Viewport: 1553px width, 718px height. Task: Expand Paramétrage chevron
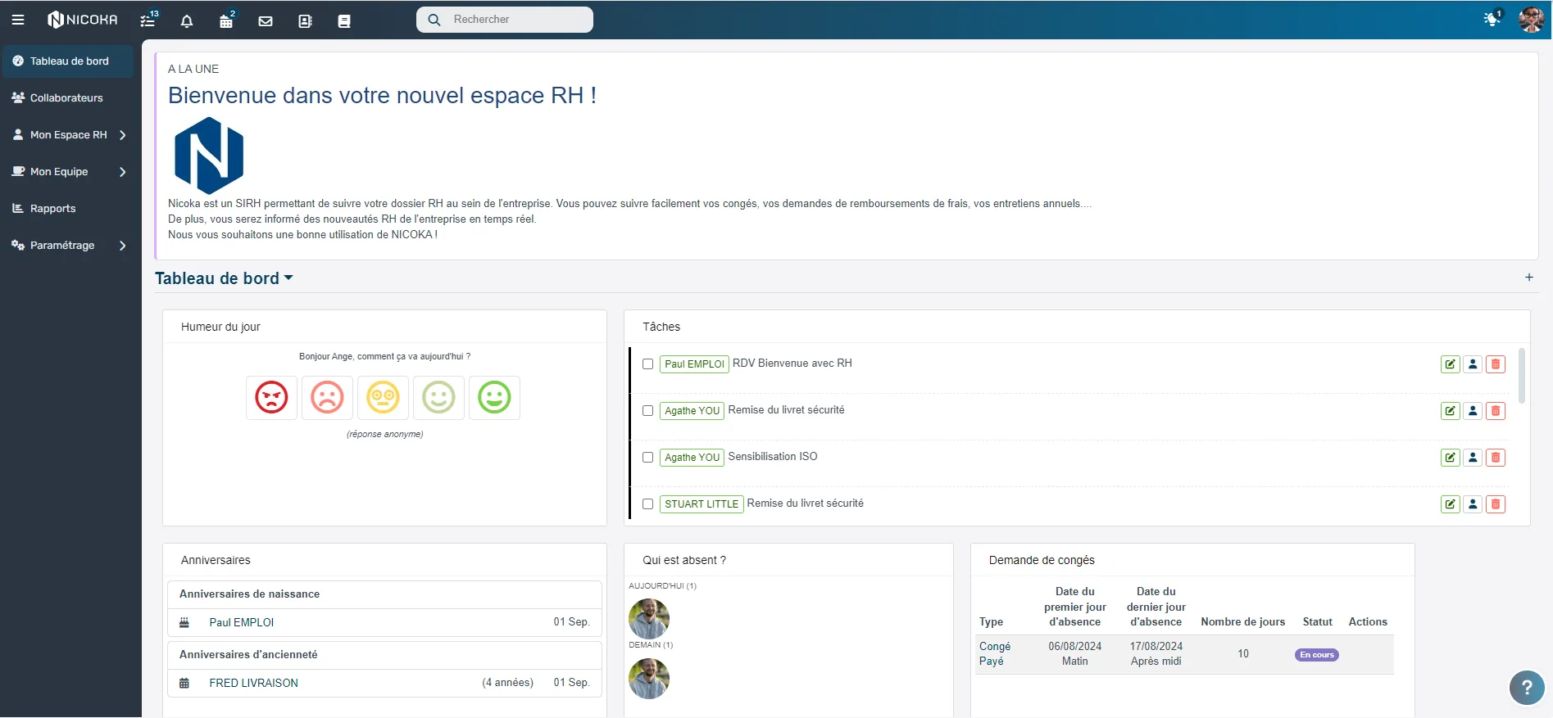[123, 246]
